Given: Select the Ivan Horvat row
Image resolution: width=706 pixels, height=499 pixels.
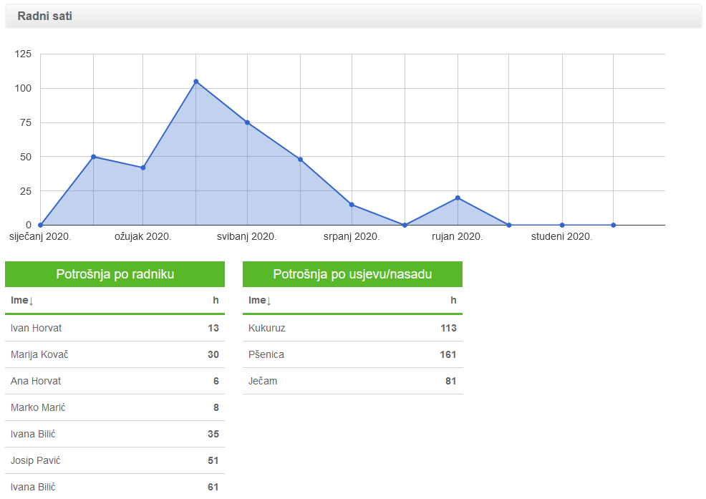Looking at the screenshot, I should point(115,328).
